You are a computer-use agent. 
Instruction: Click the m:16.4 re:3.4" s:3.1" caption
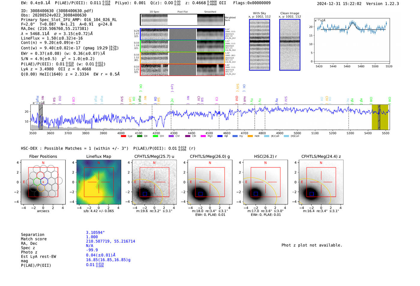(x=321, y=211)
